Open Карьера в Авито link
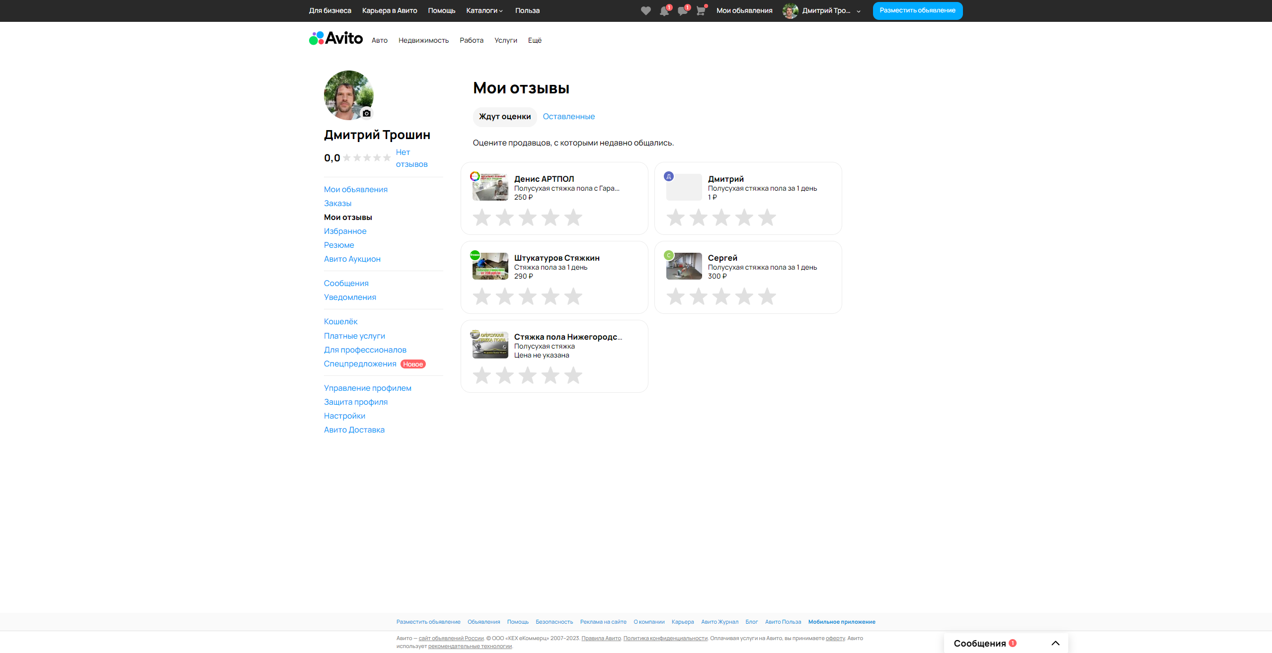The height and width of the screenshot is (653, 1272). pyautogui.click(x=390, y=10)
